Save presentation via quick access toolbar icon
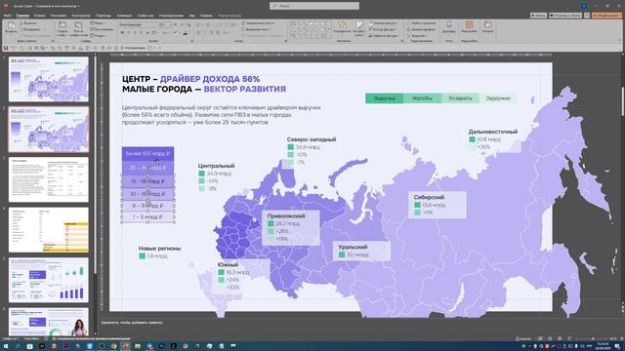 click(6, 48)
